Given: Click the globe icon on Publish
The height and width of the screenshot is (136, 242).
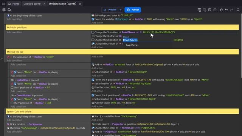Looking at the screenshot, I should click(128, 10).
